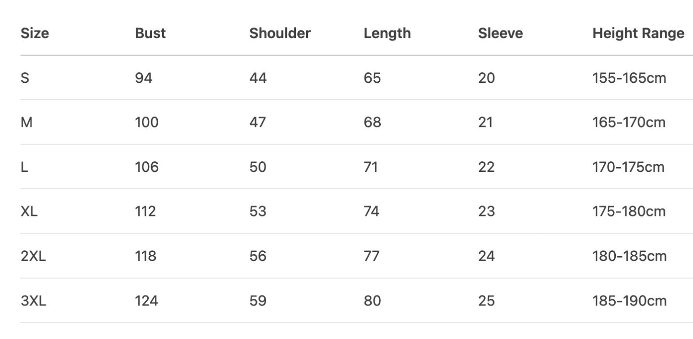Click sleeve value 24
This screenshot has height=339, width=693.
click(x=486, y=256)
